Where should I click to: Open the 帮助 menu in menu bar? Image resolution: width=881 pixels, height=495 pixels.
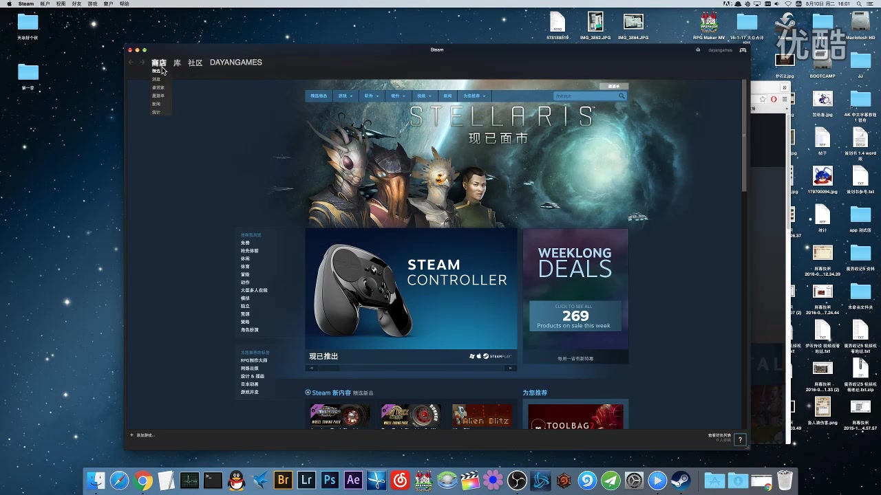pos(125,4)
